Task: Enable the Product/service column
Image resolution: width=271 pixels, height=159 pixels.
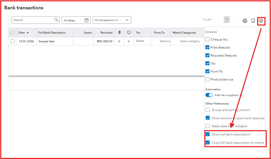Action: [208, 79]
